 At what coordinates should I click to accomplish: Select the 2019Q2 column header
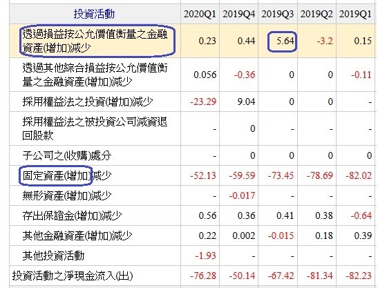(x=316, y=15)
